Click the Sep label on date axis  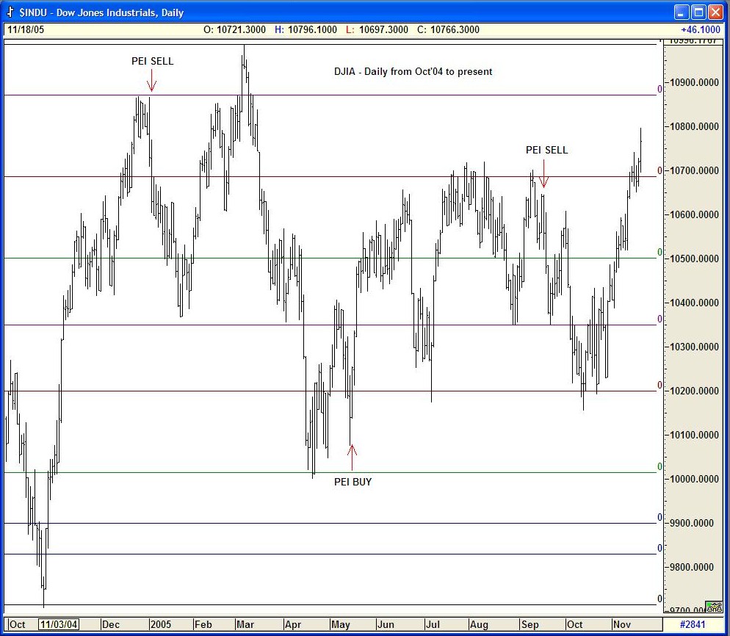pos(530,624)
